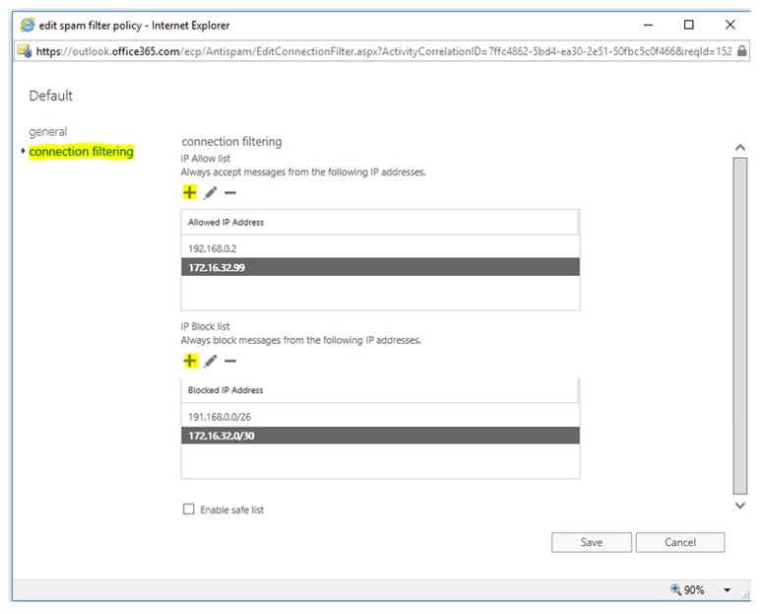Save the spam filter policy
This screenshot has width=763, height=614.
pos(591,542)
